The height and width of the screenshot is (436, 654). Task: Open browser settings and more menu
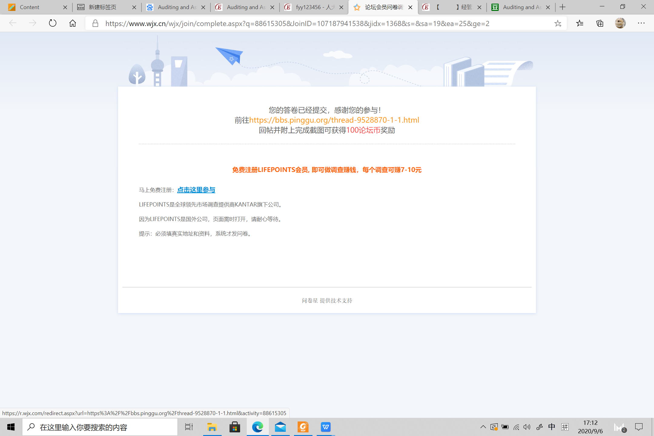pos(641,23)
